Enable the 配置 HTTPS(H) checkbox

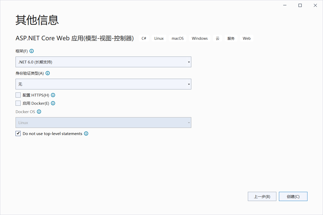pos(18,95)
